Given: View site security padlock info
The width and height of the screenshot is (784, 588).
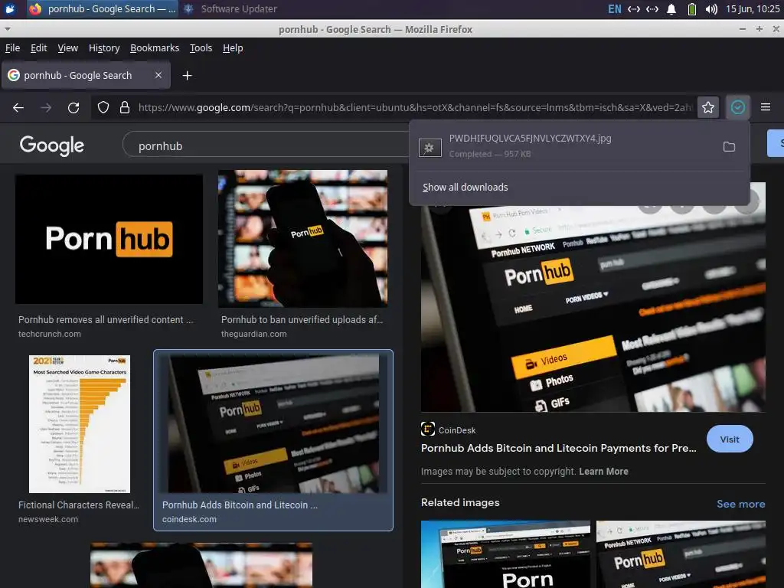Looking at the screenshot, I should [x=125, y=107].
